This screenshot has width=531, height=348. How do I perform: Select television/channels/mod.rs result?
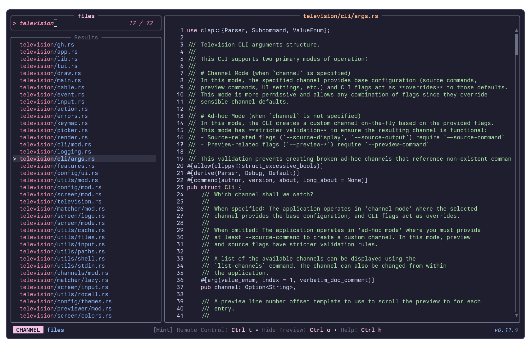64,273
